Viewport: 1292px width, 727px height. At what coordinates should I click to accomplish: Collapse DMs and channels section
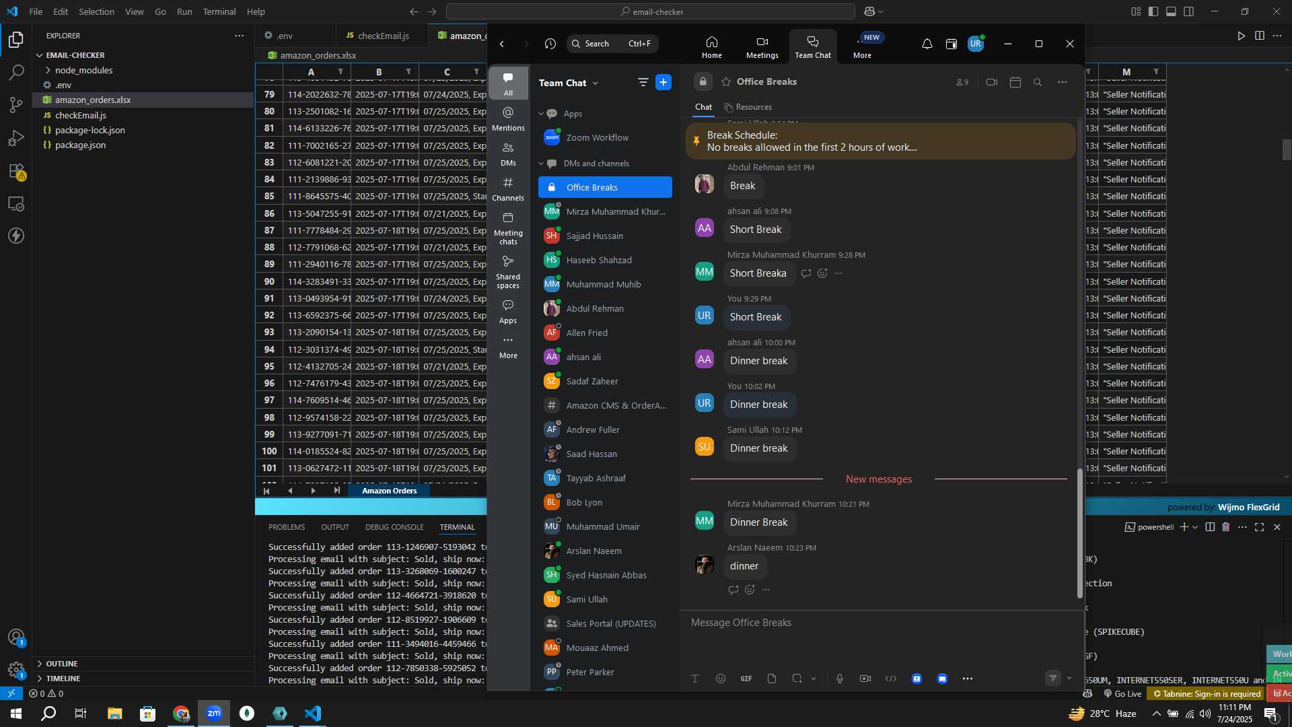(541, 164)
